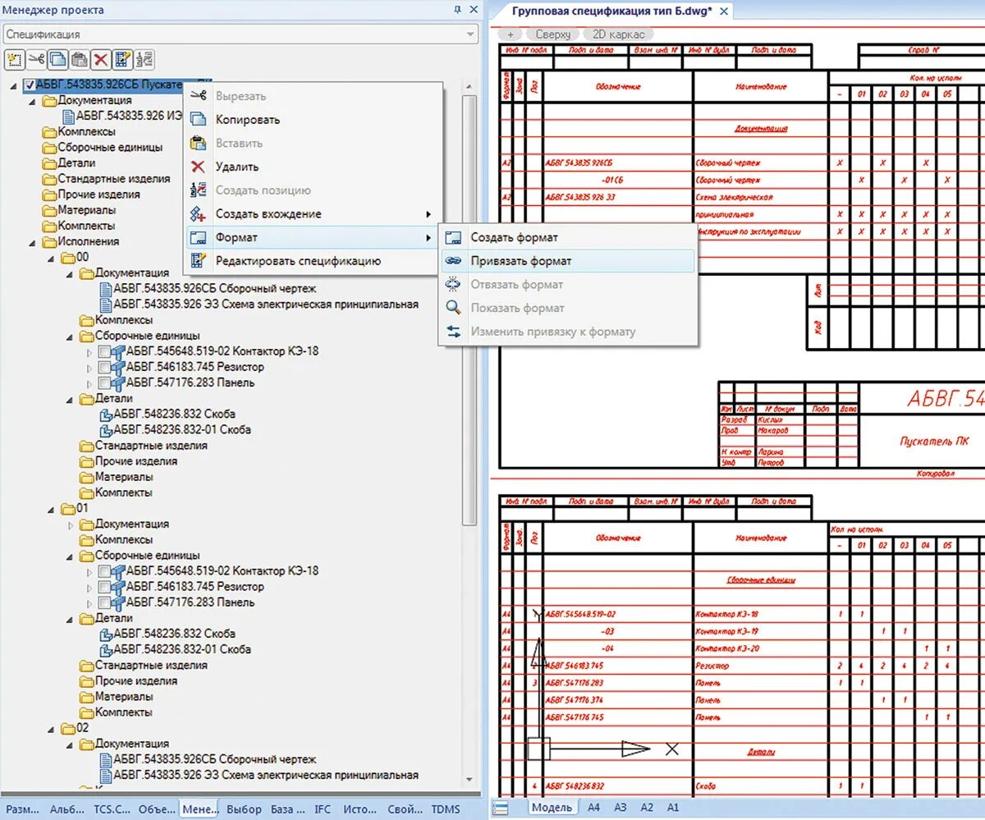Click the tree scrollbar up arrow
The width and height of the screenshot is (985, 820).
click(x=470, y=85)
